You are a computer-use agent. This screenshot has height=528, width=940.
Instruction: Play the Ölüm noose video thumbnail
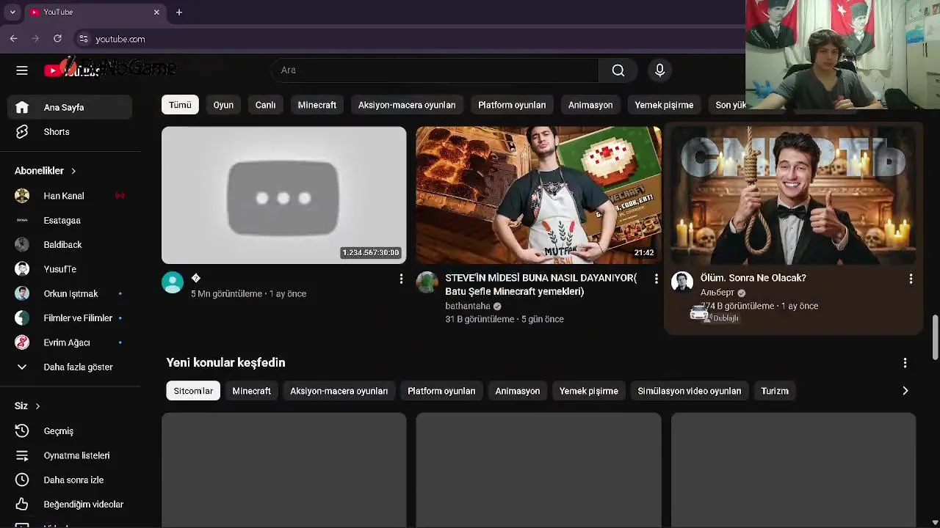tap(793, 195)
